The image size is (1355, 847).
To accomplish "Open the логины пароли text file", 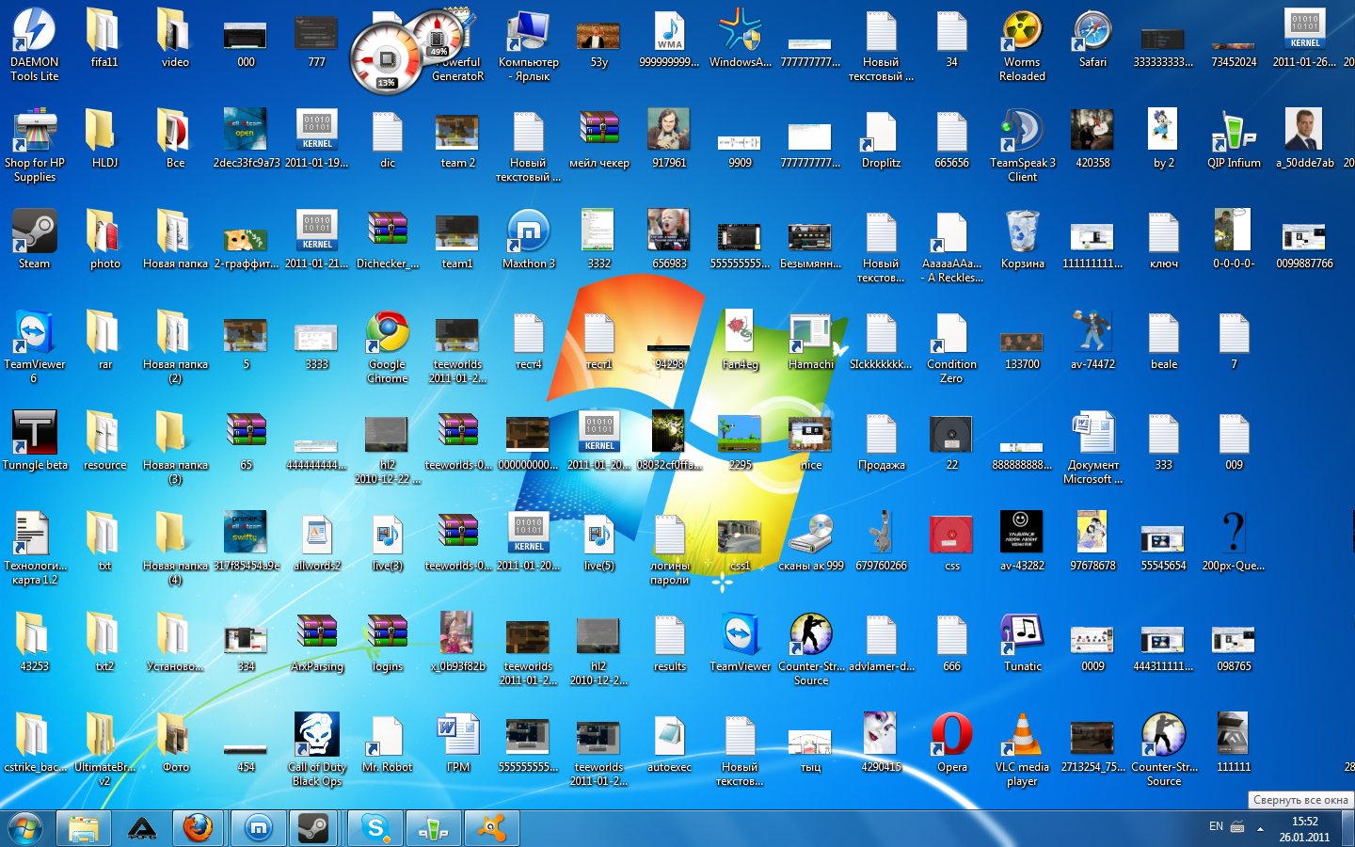I will 670,548.
